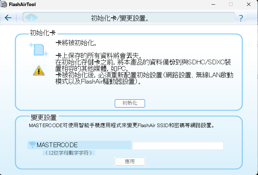This screenshot has width=258, height=175.
Task: Go back with the left arrow icon
Action: [x=8, y=18]
